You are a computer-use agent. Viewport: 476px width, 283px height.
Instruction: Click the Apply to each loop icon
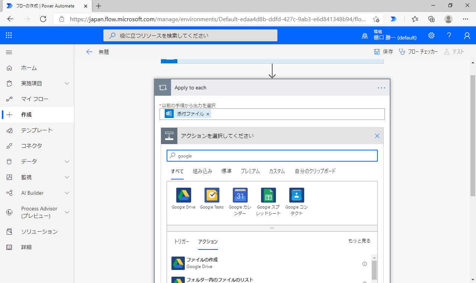click(x=163, y=88)
